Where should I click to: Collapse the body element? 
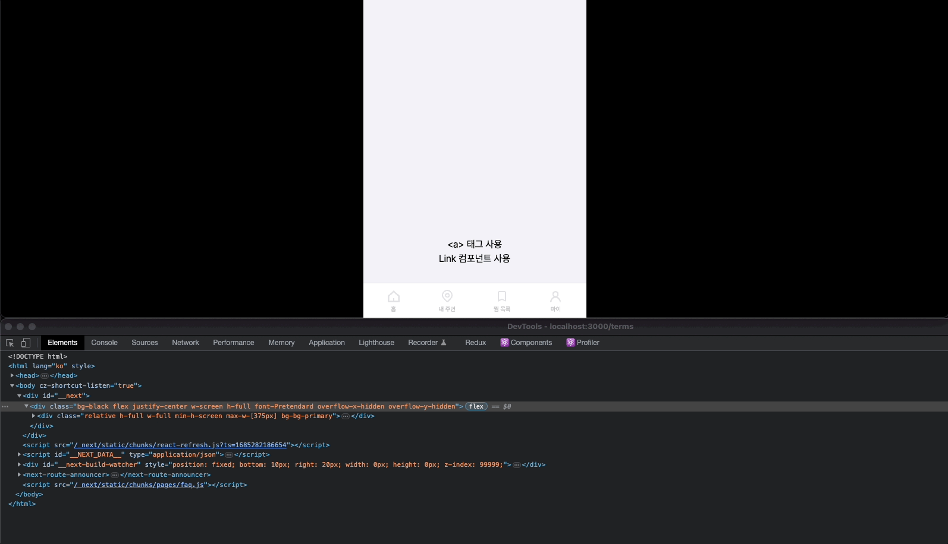point(12,385)
